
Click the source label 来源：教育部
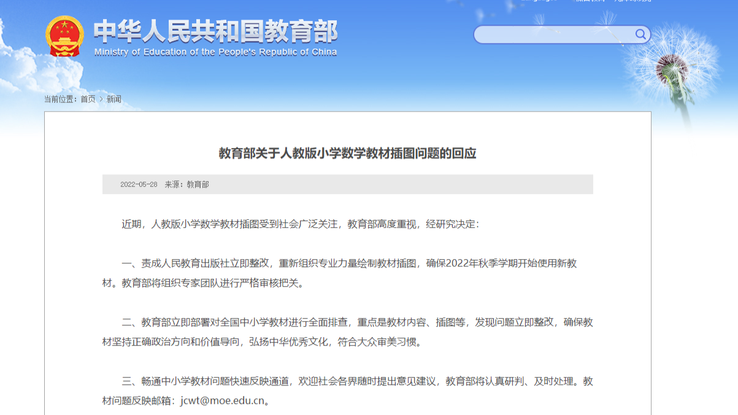coord(186,184)
